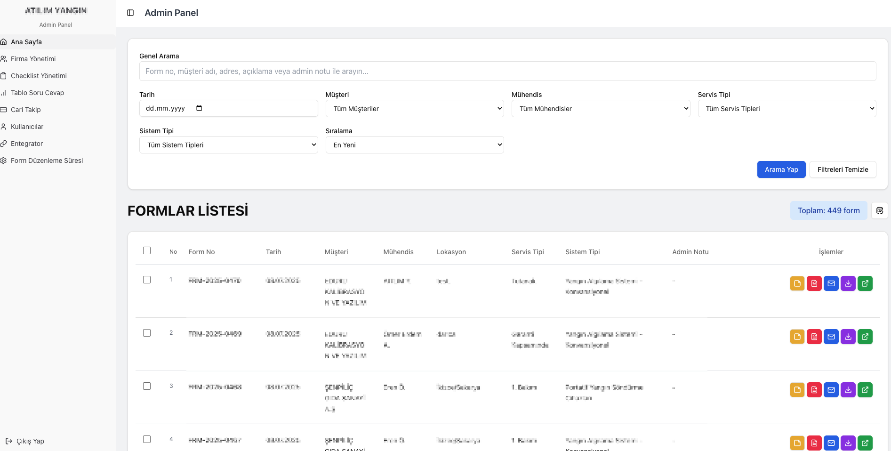
Task: Click the orange file icon in row 1
Action: pyautogui.click(x=797, y=283)
